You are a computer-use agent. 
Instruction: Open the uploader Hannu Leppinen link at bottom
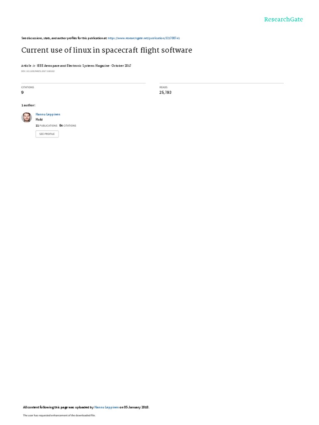click(106, 407)
